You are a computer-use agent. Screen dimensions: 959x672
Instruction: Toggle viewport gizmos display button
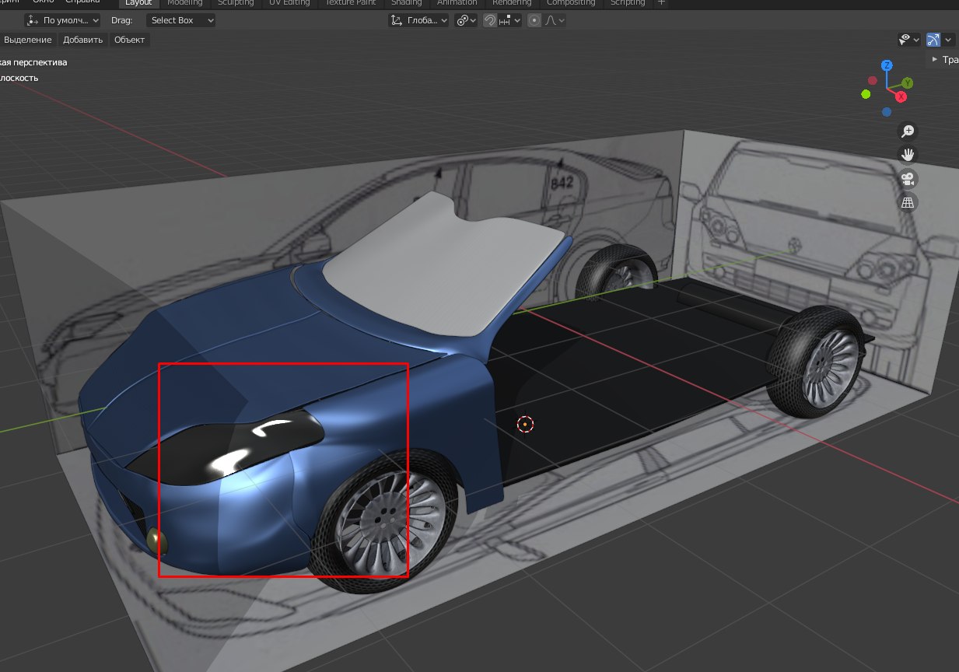933,40
